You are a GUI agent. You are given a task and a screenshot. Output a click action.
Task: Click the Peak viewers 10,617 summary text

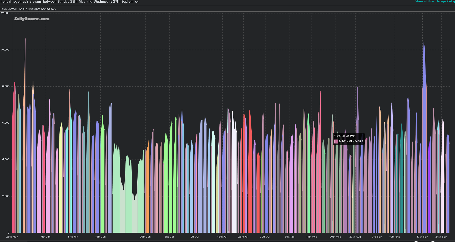click(28, 9)
